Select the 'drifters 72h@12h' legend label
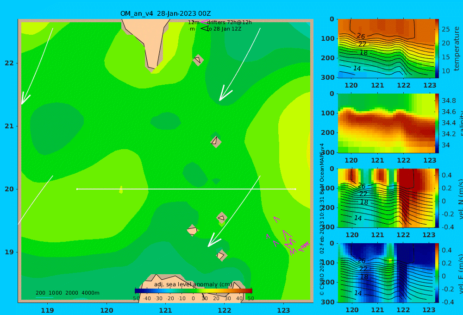This screenshot has width=463, height=315. (230, 22)
